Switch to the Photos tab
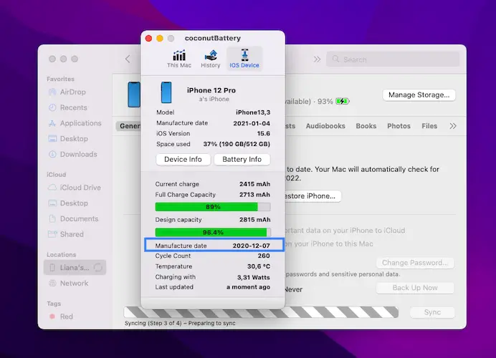The height and width of the screenshot is (358, 496). 399,126
